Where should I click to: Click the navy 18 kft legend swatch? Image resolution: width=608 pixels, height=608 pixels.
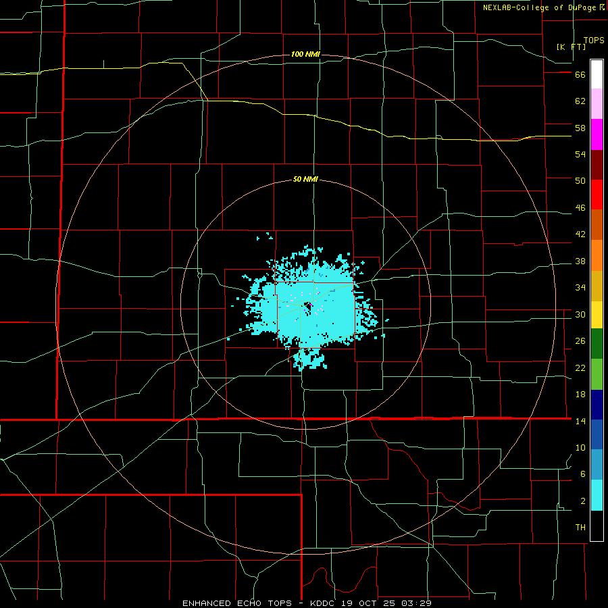(597, 405)
